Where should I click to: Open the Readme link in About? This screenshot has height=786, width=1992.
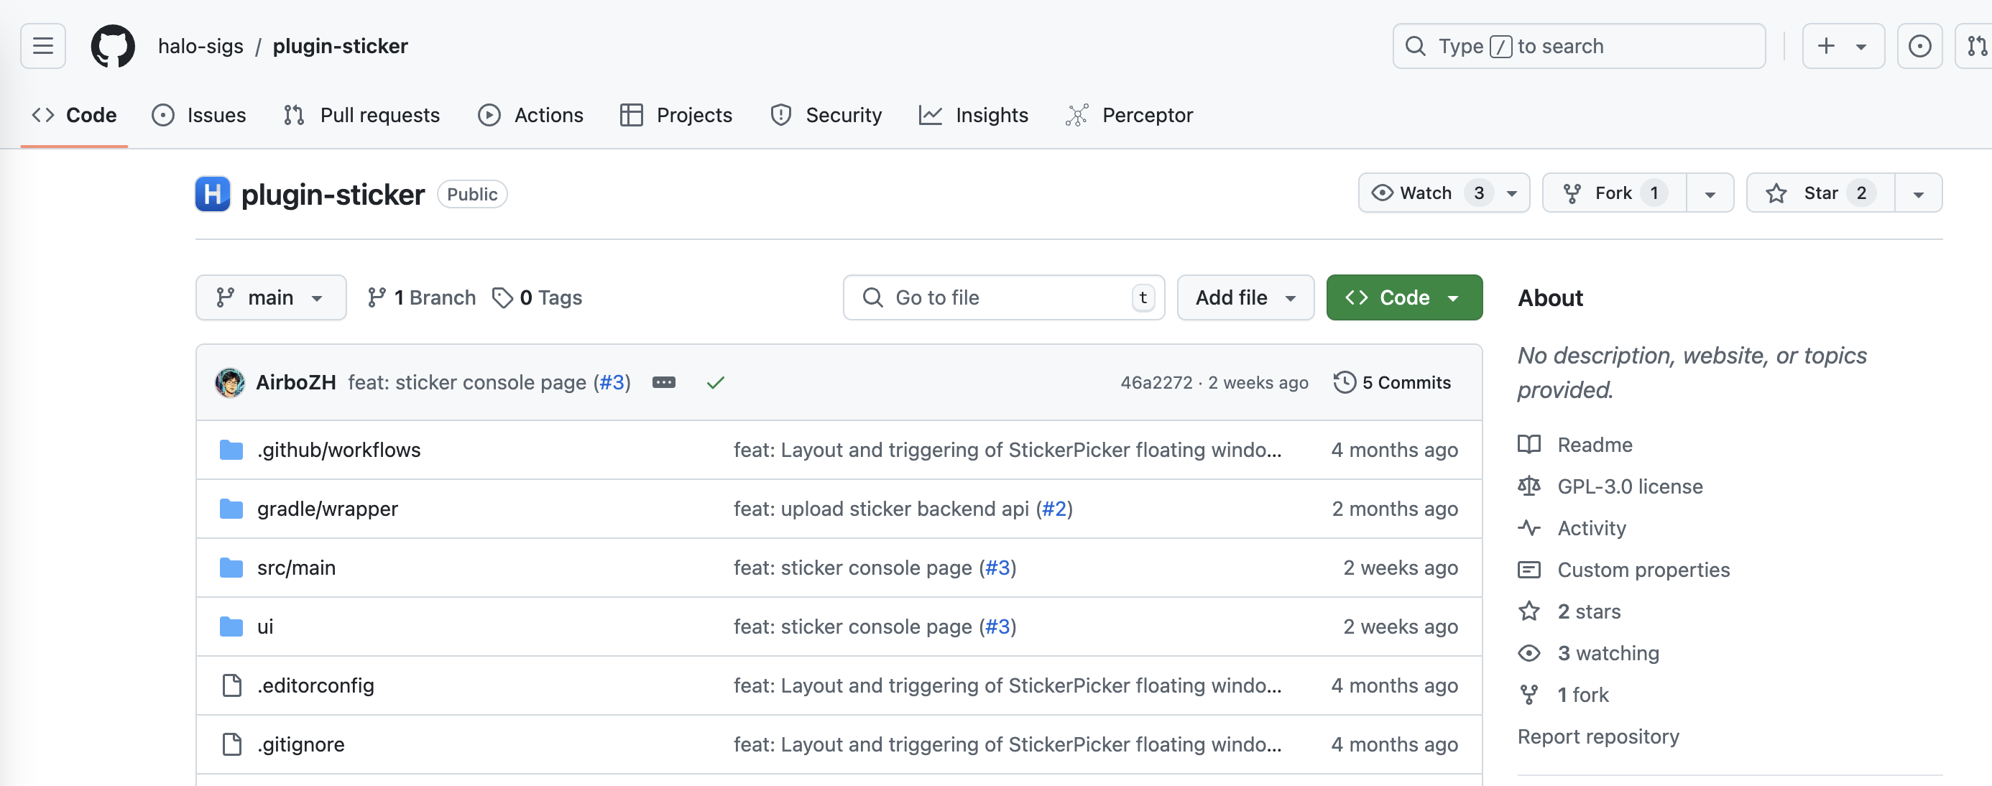tap(1595, 445)
